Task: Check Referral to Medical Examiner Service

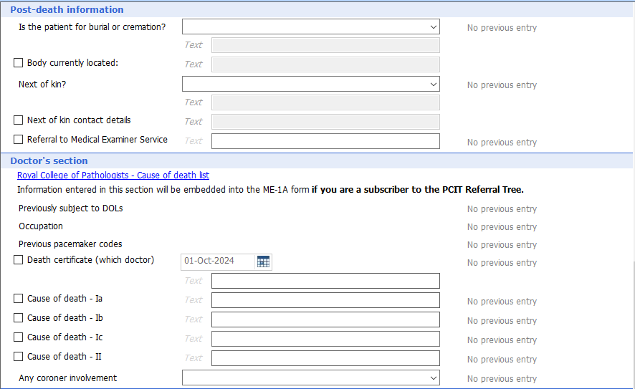Action: pos(18,140)
